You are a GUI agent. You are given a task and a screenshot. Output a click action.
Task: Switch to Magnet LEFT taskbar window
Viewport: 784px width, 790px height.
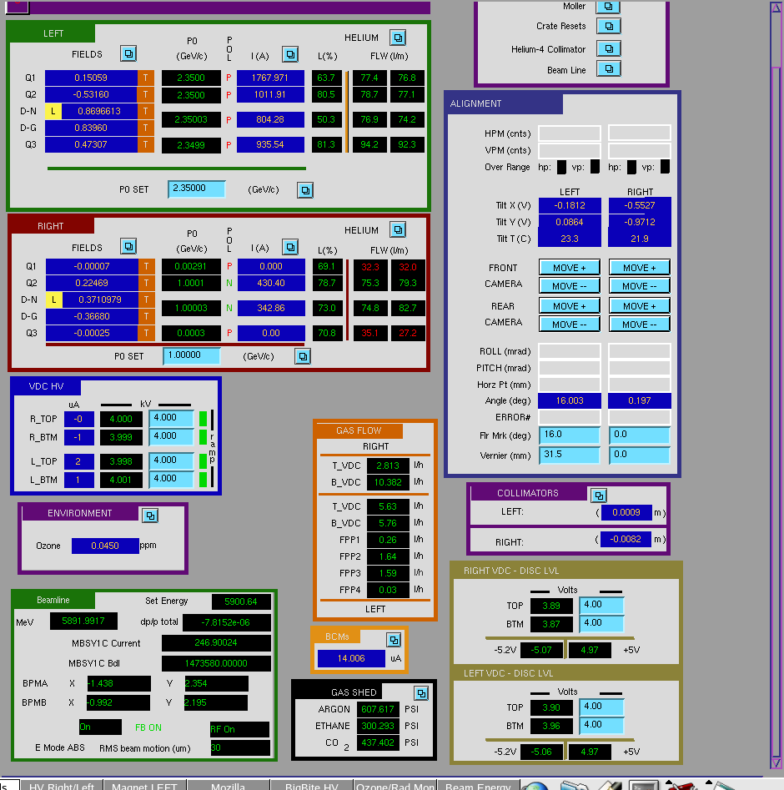(144, 785)
